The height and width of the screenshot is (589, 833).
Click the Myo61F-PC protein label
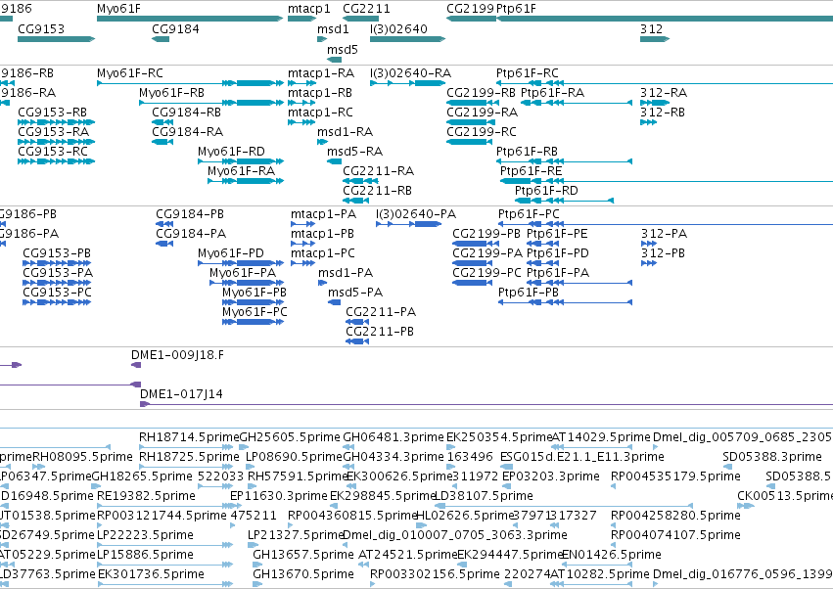(255, 311)
